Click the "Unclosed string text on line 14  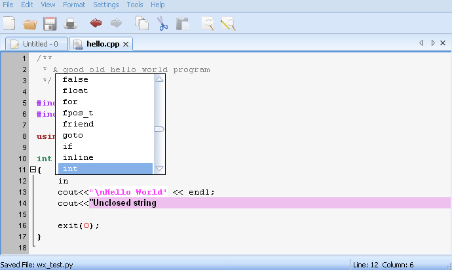pos(122,203)
